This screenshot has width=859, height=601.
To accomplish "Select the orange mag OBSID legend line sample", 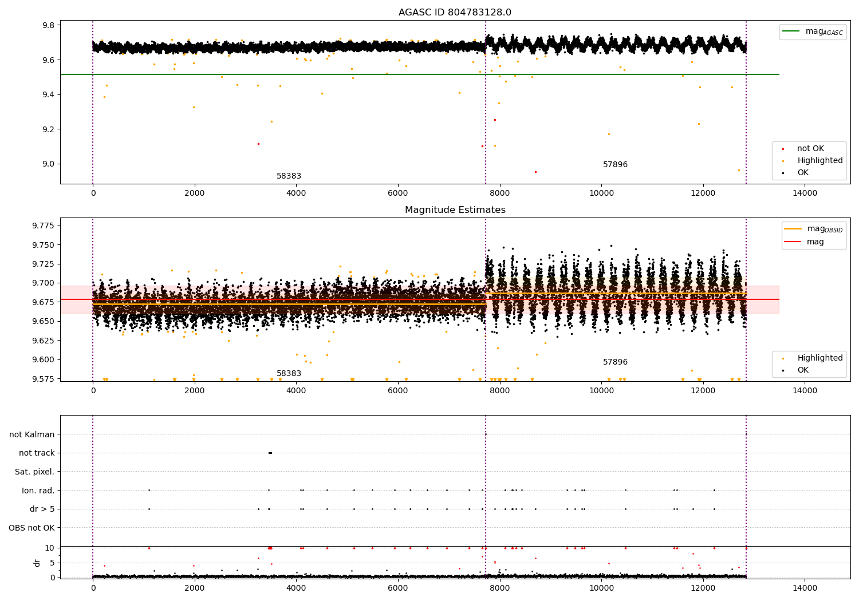I will [x=793, y=228].
